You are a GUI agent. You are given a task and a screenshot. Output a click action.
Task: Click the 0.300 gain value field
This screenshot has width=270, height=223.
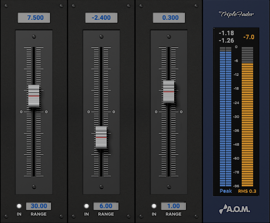tap(169, 18)
